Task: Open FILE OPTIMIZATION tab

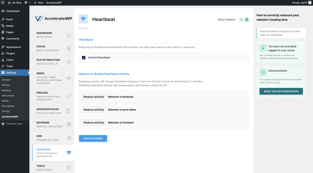Action: pyautogui.click(x=53, y=62)
